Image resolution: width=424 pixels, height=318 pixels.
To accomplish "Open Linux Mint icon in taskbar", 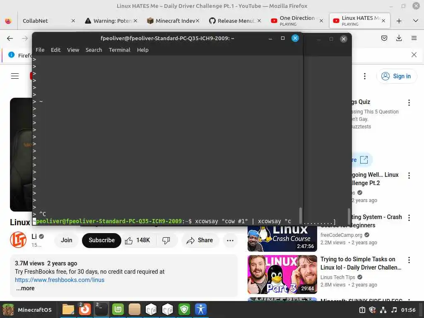I will (x=118, y=309).
